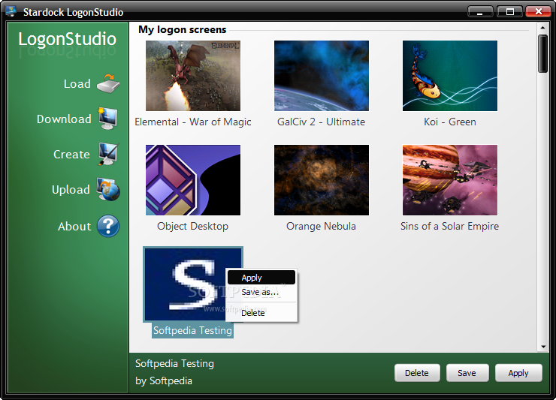Select the Upload label in sidebar

[71, 190]
